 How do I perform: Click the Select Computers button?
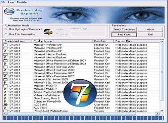[x=124, y=30]
